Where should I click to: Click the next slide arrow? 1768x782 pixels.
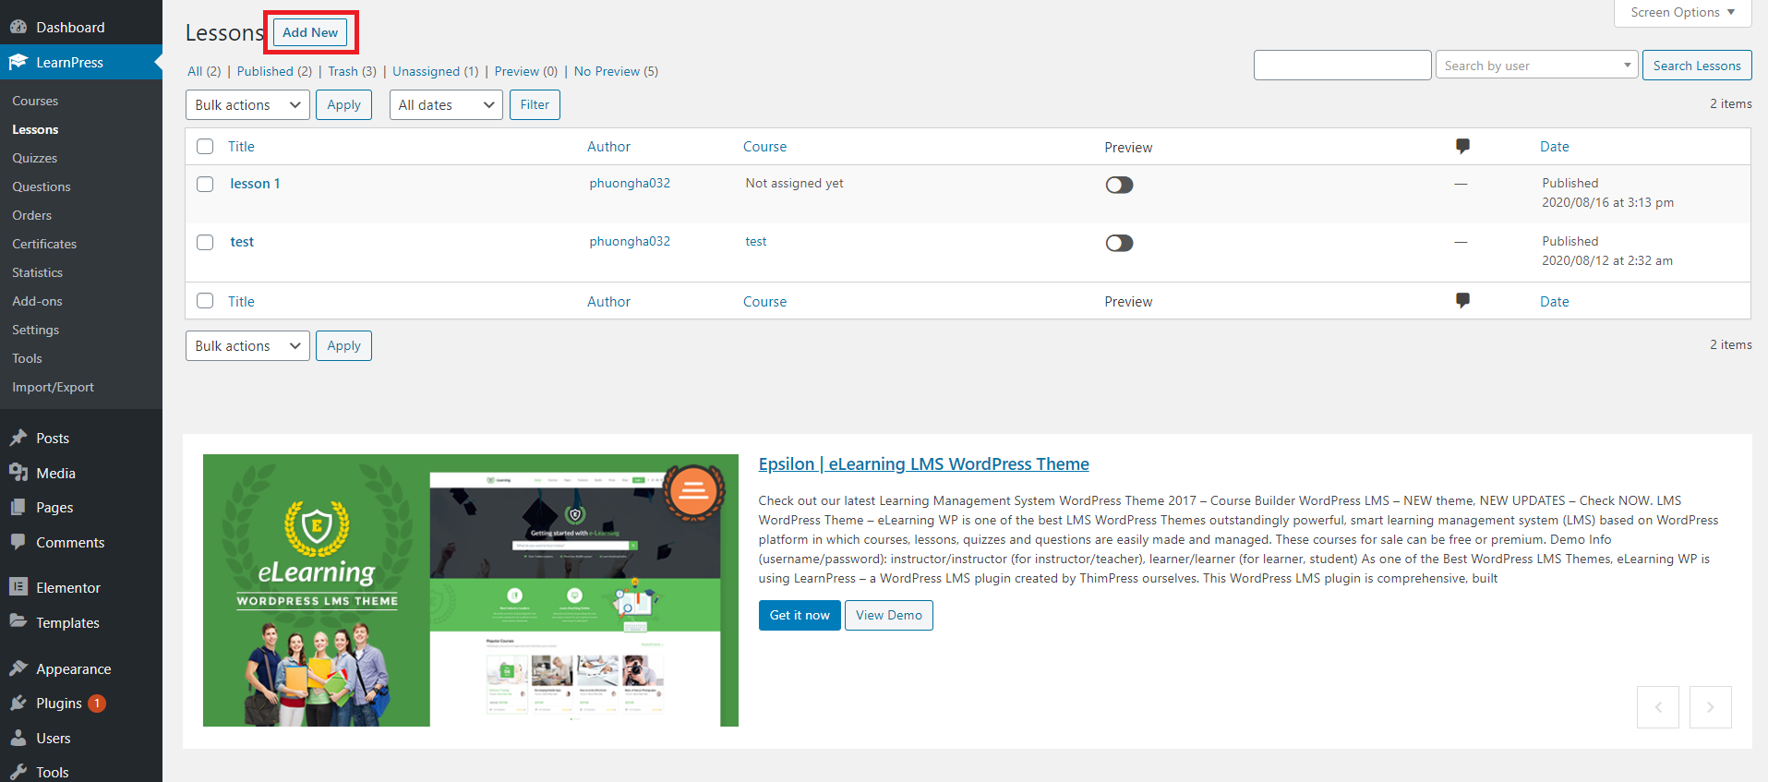(1711, 707)
